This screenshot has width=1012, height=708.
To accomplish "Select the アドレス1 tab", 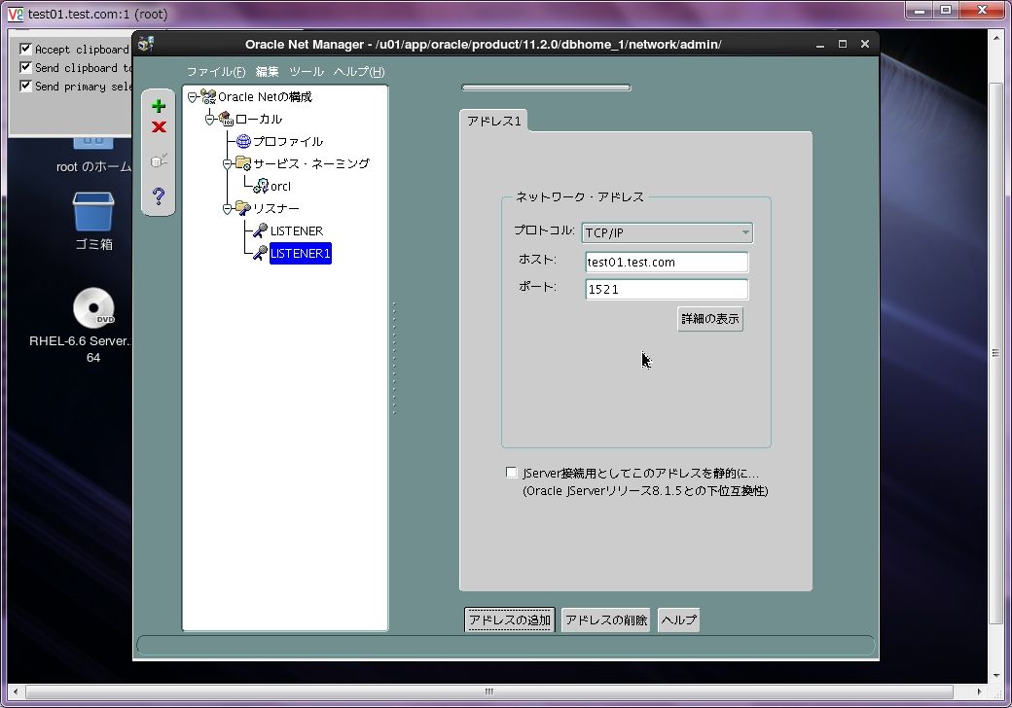I will tap(493, 121).
